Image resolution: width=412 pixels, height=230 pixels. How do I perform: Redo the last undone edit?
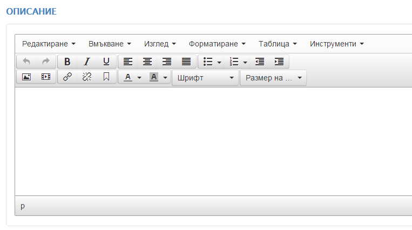46,62
